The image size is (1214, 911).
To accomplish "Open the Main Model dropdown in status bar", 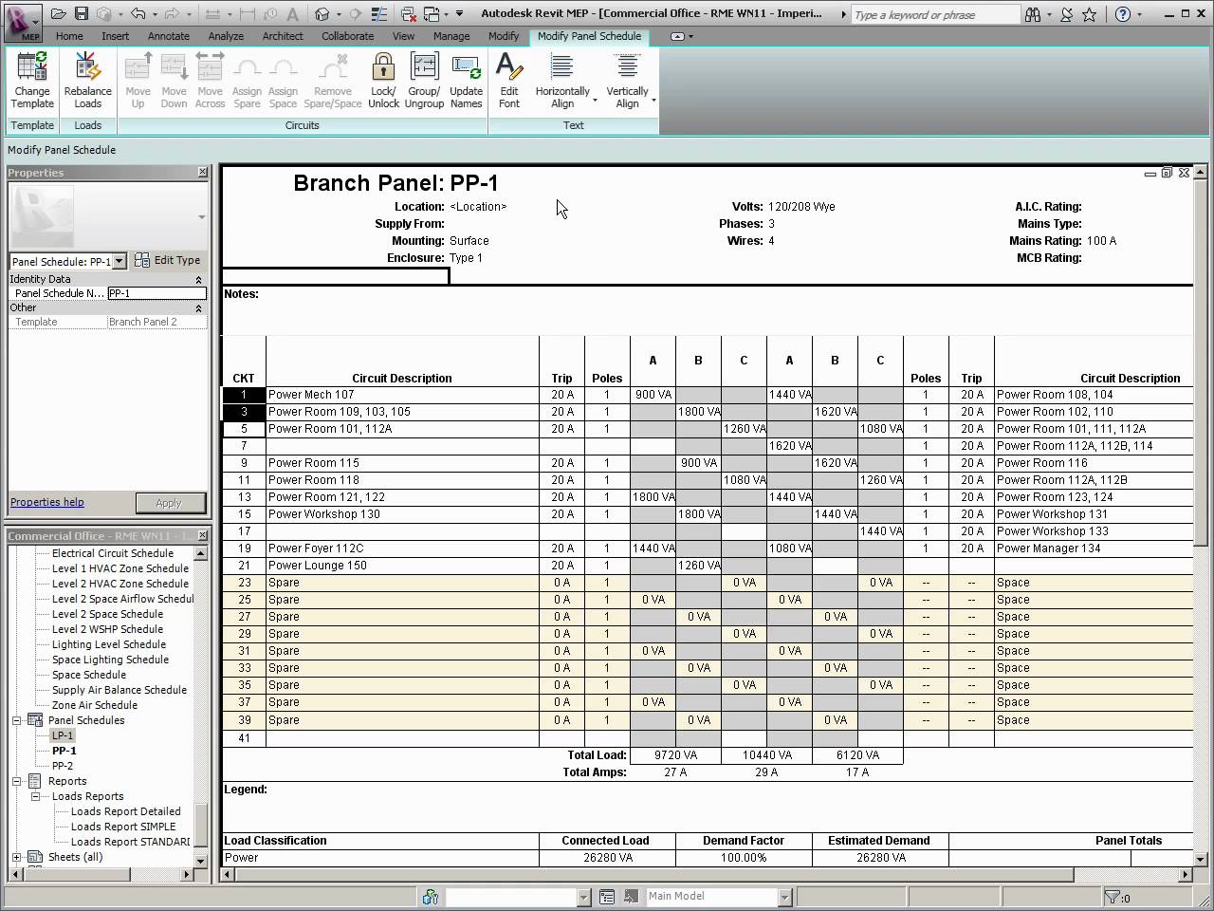I will pyautogui.click(x=784, y=897).
